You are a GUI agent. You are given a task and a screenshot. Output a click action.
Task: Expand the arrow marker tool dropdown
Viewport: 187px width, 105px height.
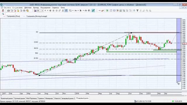click(83, 10)
